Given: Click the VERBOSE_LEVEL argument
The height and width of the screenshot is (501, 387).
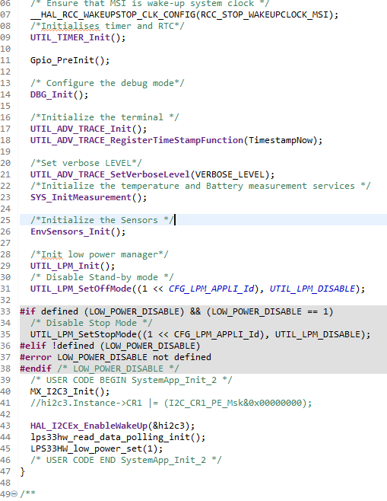Looking at the screenshot, I should coord(230,174).
